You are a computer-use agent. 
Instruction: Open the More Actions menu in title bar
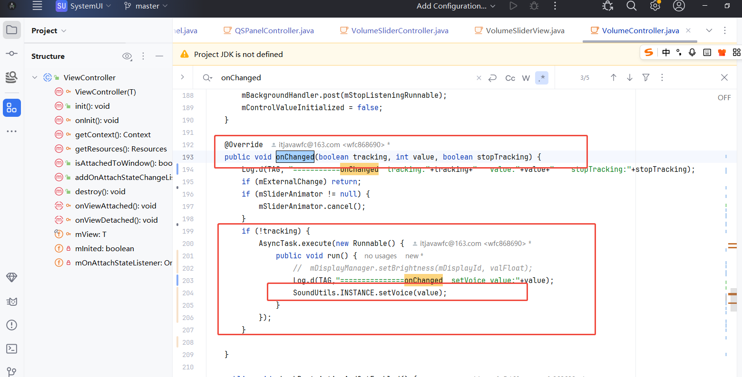click(555, 6)
